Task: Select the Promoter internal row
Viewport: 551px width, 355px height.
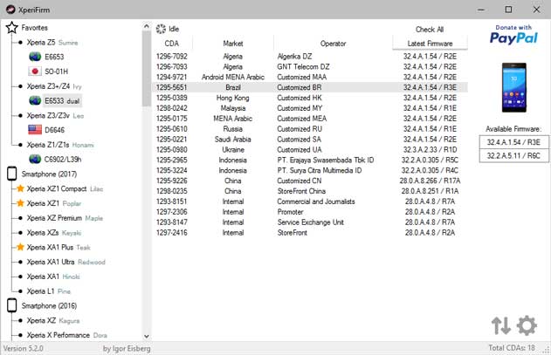Action: click(x=310, y=211)
